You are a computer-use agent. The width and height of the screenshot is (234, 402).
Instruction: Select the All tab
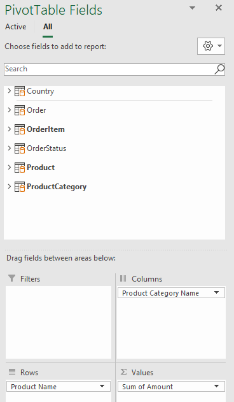pos(48,27)
